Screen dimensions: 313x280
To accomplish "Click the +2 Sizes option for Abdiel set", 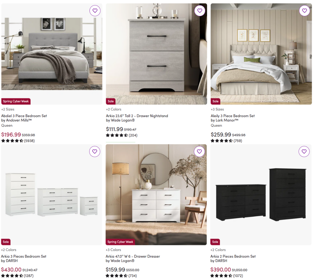I will (8, 109).
